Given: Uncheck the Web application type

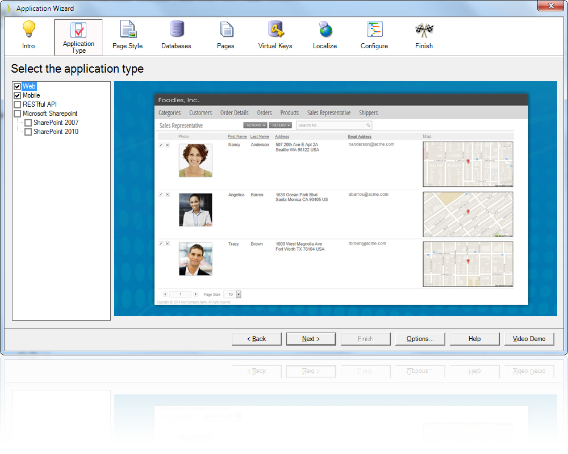Looking at the screenshot, I should (x=18, y=86).
